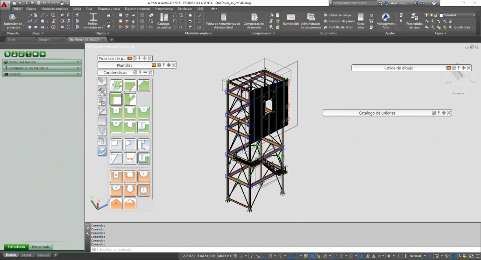Pin the Estilos de dibujo palette
The width and height of the screenshot is (481, 260).
coord(458,68)
